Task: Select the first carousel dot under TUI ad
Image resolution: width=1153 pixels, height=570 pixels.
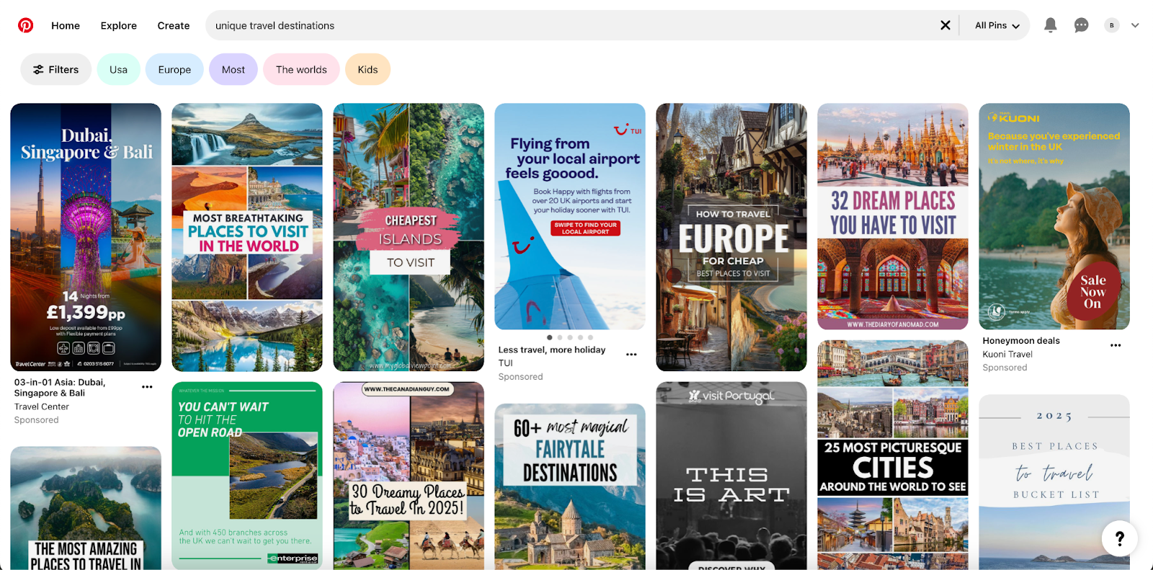Action: point(550,337)
